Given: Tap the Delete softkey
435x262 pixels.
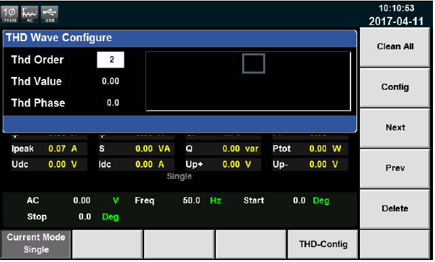Looking at the screenshot, I should point(395,209).
